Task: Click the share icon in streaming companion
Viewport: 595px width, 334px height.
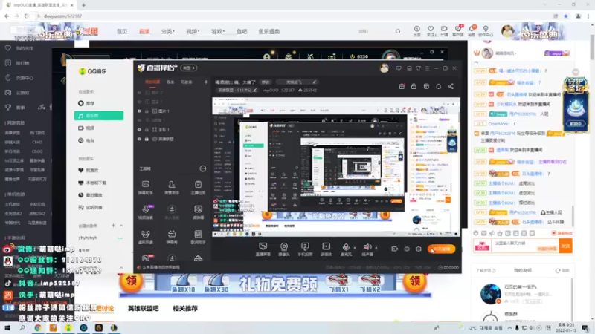Action: pos(451,86)
